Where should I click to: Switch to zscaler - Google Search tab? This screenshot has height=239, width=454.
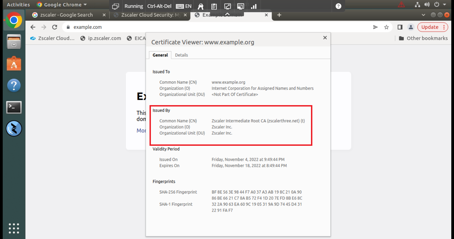coord(66,15)
